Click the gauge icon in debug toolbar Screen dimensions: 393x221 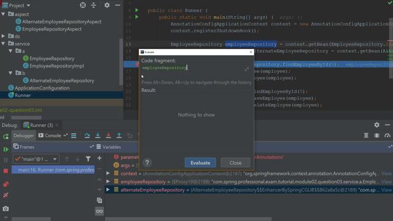[x=387, y=136]
